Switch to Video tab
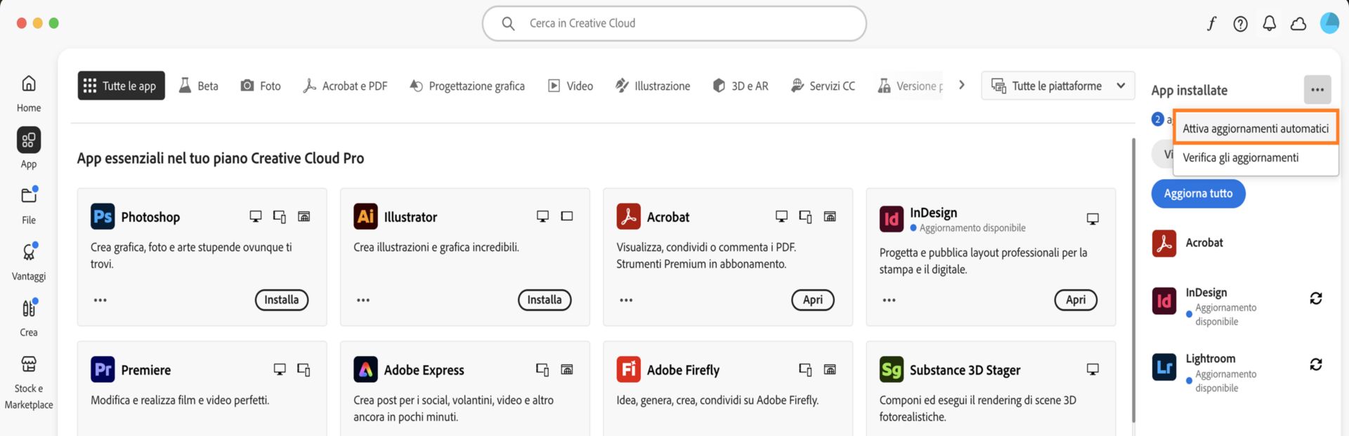This screenshot has width=1349, height=436. point(571,86)
